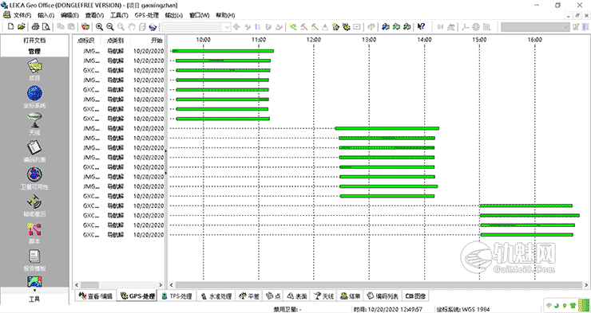This screenshot has height=313, width=591.
Task: Click the Open folder toolbar icon
Action: pos(22,26)
